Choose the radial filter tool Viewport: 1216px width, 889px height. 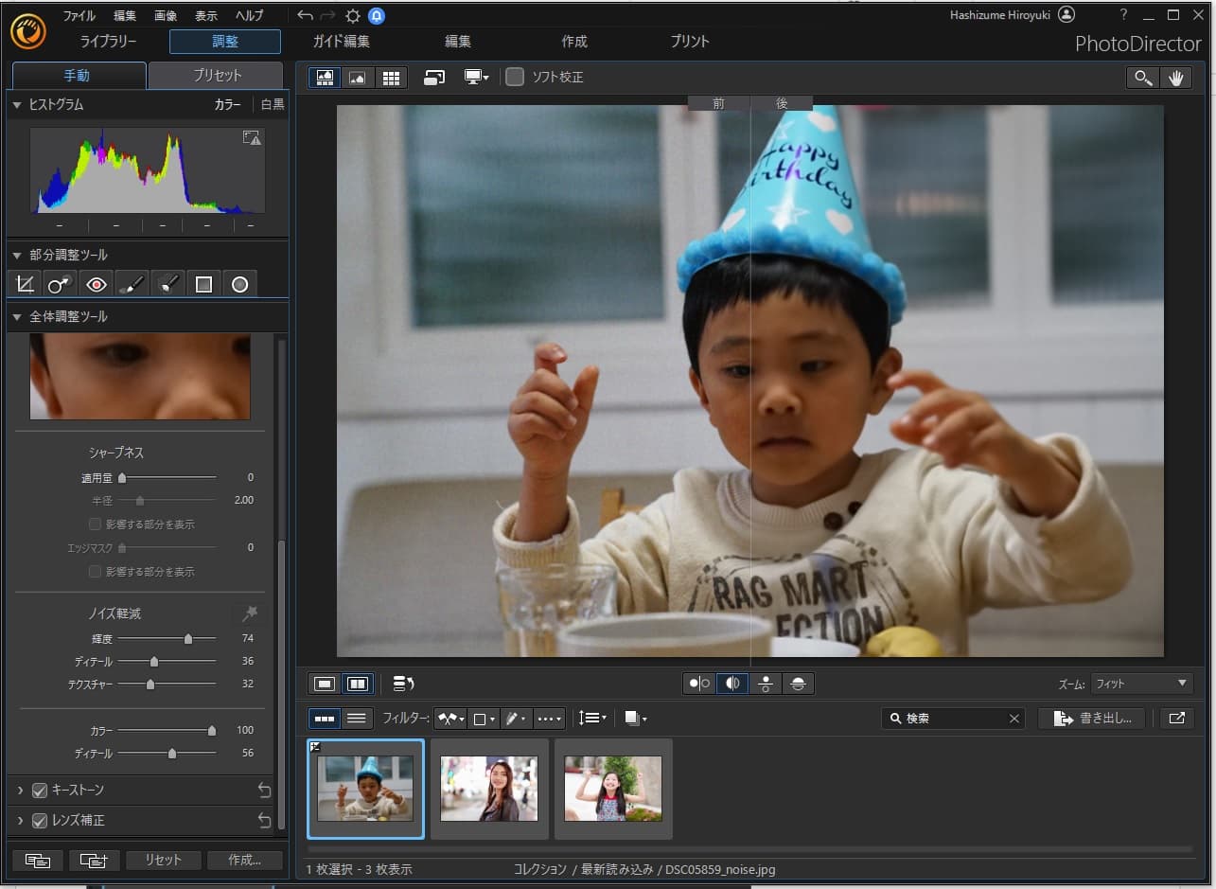(x=239, y=283)
